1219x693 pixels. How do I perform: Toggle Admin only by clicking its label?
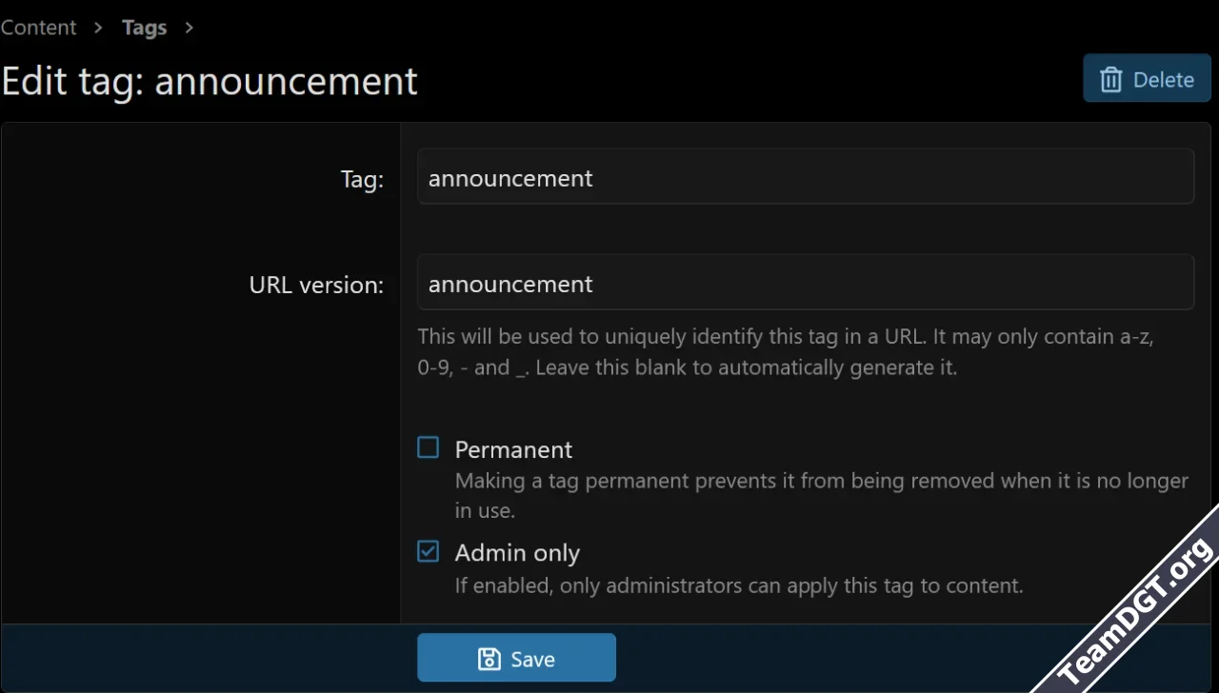click(517, 552)
